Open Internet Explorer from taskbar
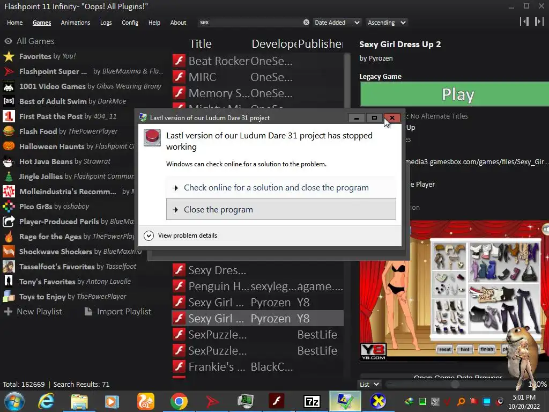Image resolution: width=549 pixels, height=412 pixels. pyautogui.click(x=46, y=401)
